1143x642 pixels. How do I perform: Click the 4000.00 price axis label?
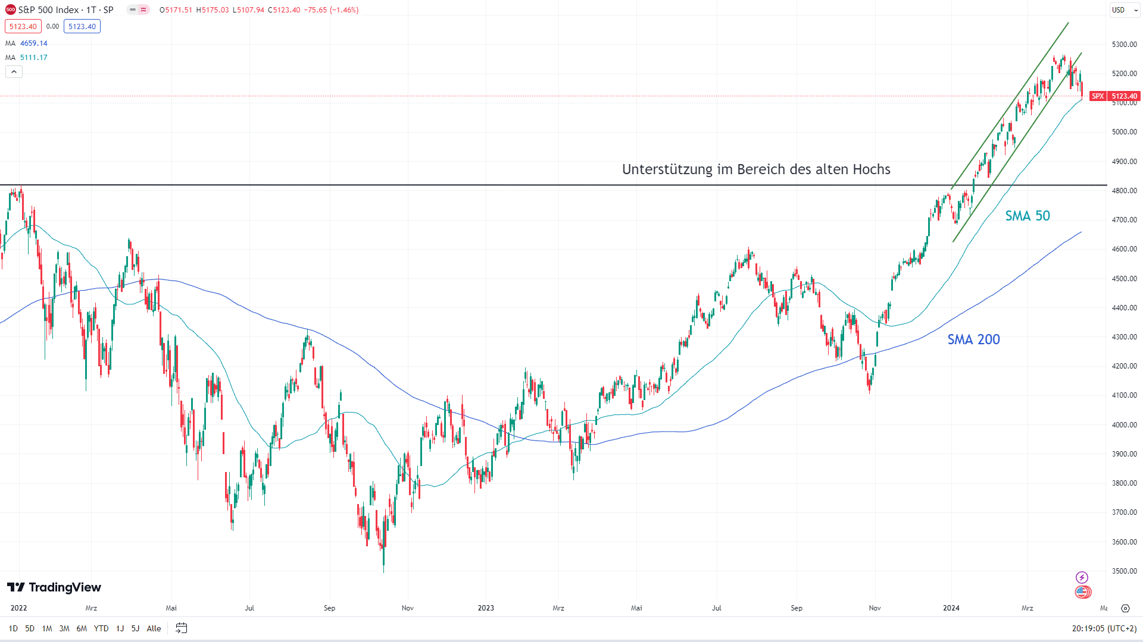[1124, 425]
